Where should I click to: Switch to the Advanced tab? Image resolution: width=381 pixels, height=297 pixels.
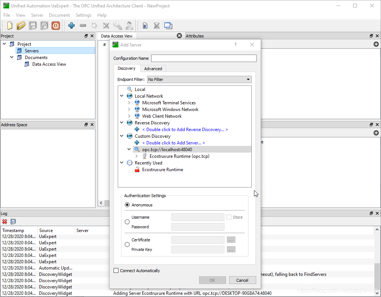tap(153, 69)
